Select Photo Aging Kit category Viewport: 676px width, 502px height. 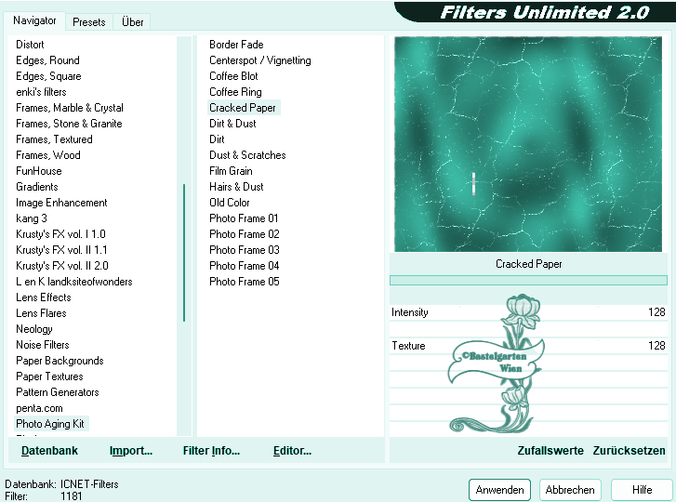(50, 424)
